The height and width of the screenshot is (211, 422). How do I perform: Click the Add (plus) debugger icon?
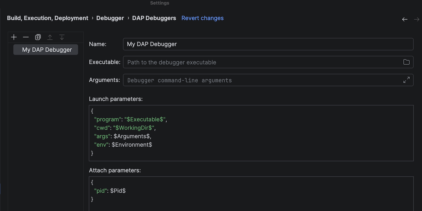click(14, 37)
